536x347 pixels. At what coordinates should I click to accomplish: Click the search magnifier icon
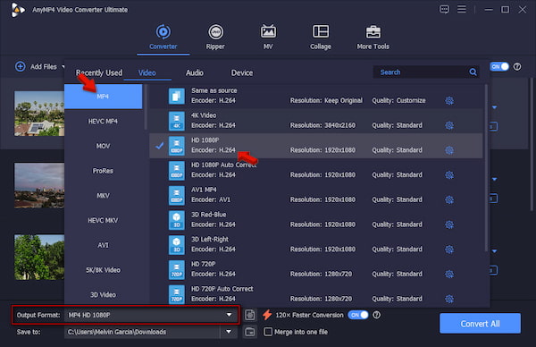point(473,72)
